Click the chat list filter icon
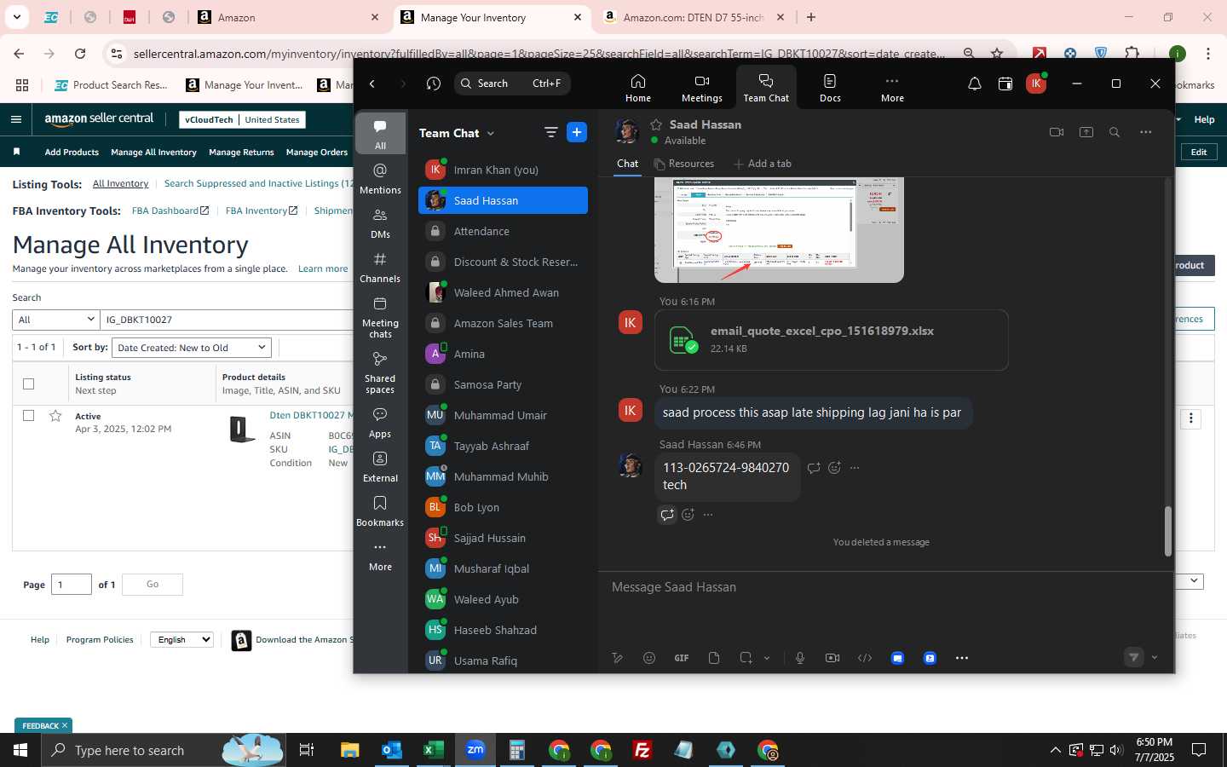 (550, 132)
